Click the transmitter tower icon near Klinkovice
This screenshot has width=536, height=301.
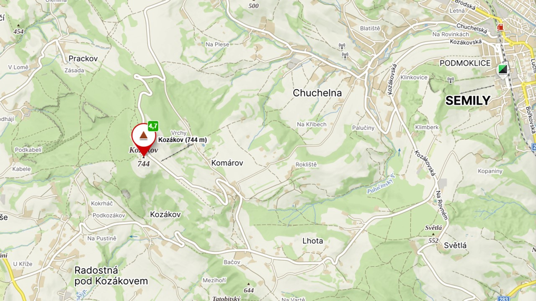click(451, 79)
